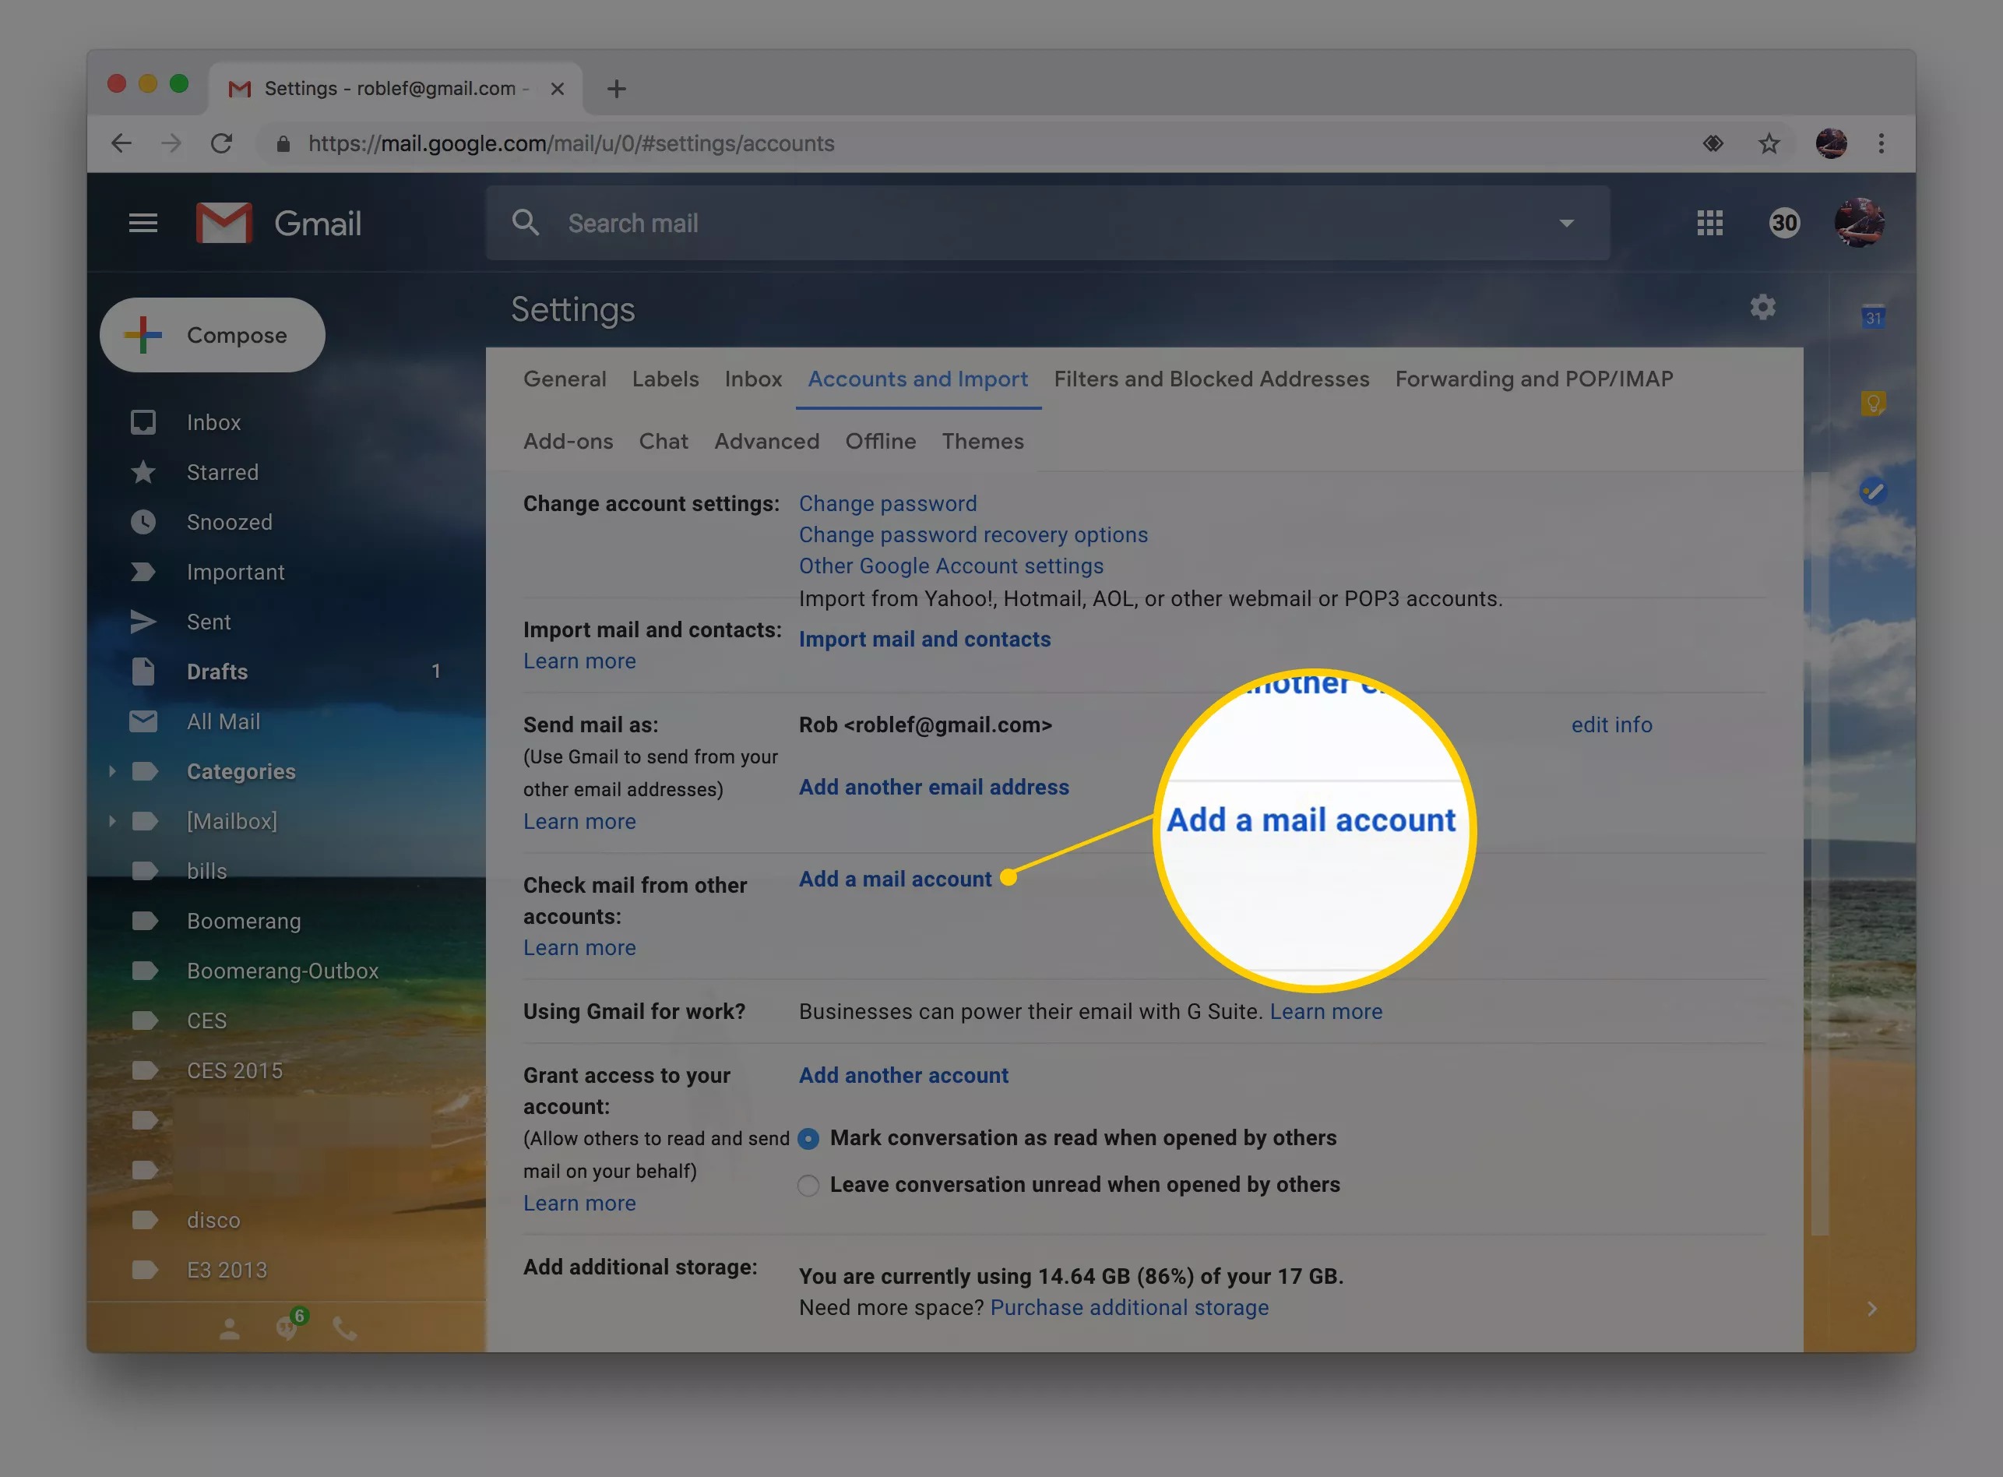Viewport: 2003px width, 1477px height.
Task: Click edit info link
Action: tap(1611, 725)
